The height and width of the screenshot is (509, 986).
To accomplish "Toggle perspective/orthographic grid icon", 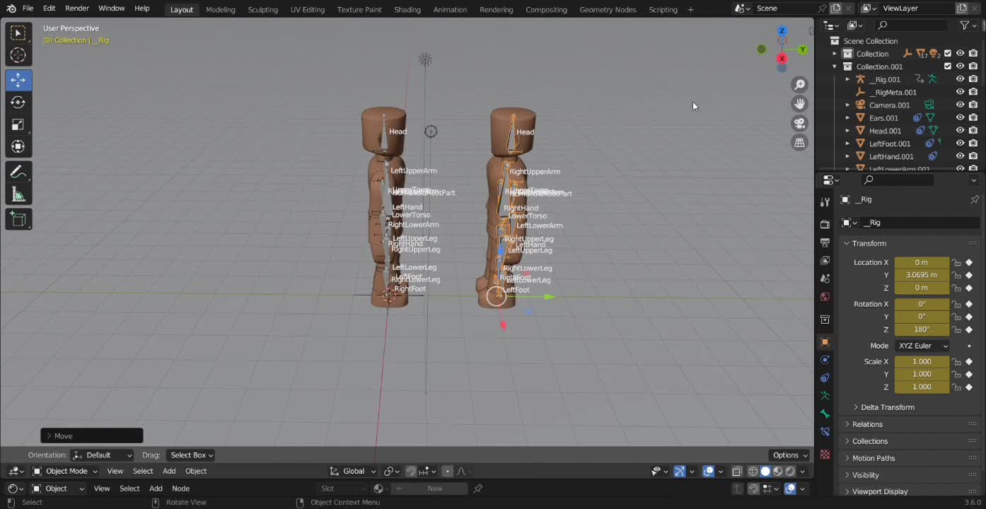I will coord(800,143).
